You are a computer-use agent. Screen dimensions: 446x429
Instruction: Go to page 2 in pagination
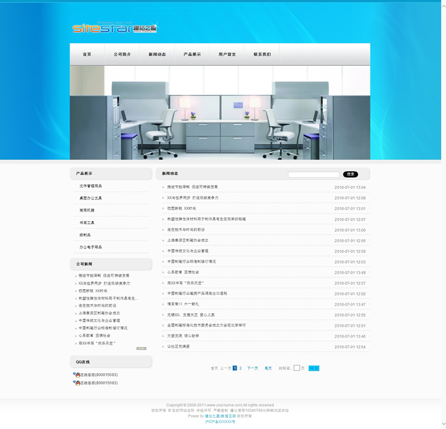click(241, 368)
